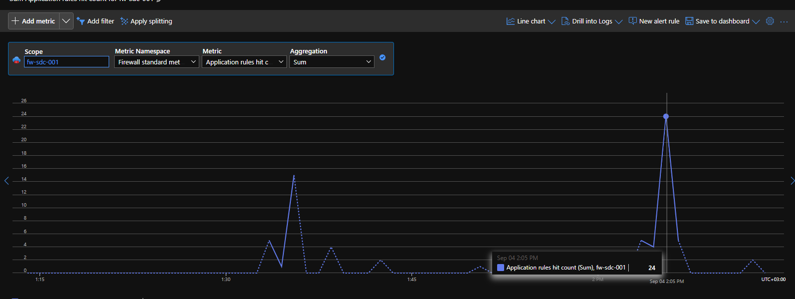Toggle the blue metric confirm checkmark
The image size is (795, 299).
coord(382,57)
